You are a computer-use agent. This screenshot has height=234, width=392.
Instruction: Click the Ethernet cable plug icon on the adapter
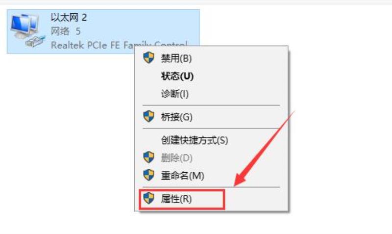click(35, 42)
